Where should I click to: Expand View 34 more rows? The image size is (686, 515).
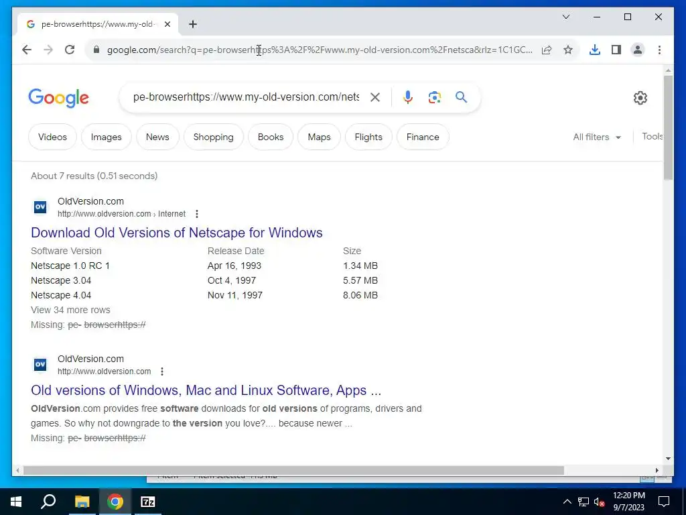70,310
